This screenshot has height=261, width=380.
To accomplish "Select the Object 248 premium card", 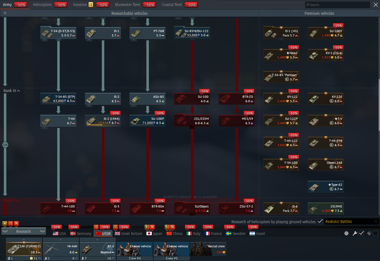I will pos(326,165).
